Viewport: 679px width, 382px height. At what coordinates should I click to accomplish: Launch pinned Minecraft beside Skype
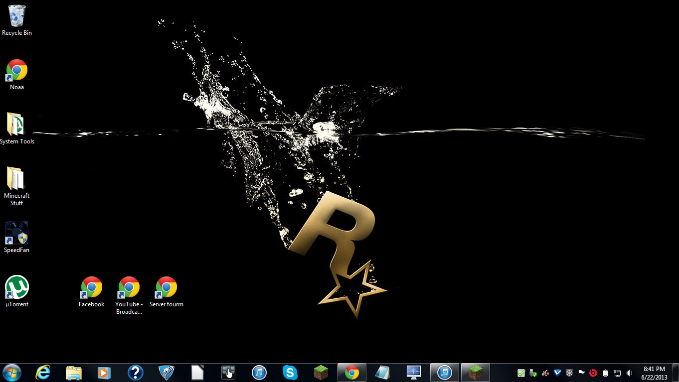click(321, 373)
